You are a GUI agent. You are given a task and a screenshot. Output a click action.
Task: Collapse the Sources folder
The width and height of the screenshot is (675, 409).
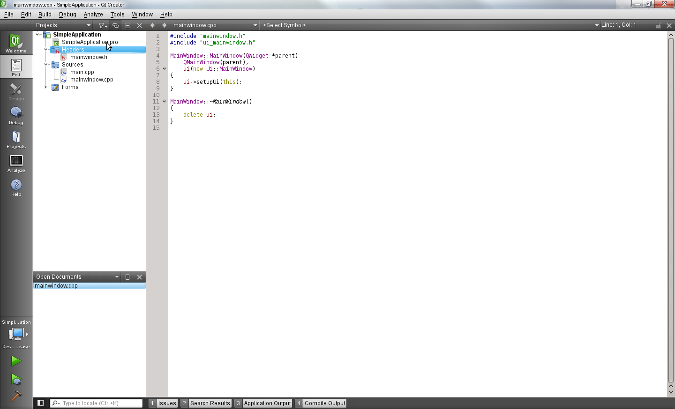point(46,65)
